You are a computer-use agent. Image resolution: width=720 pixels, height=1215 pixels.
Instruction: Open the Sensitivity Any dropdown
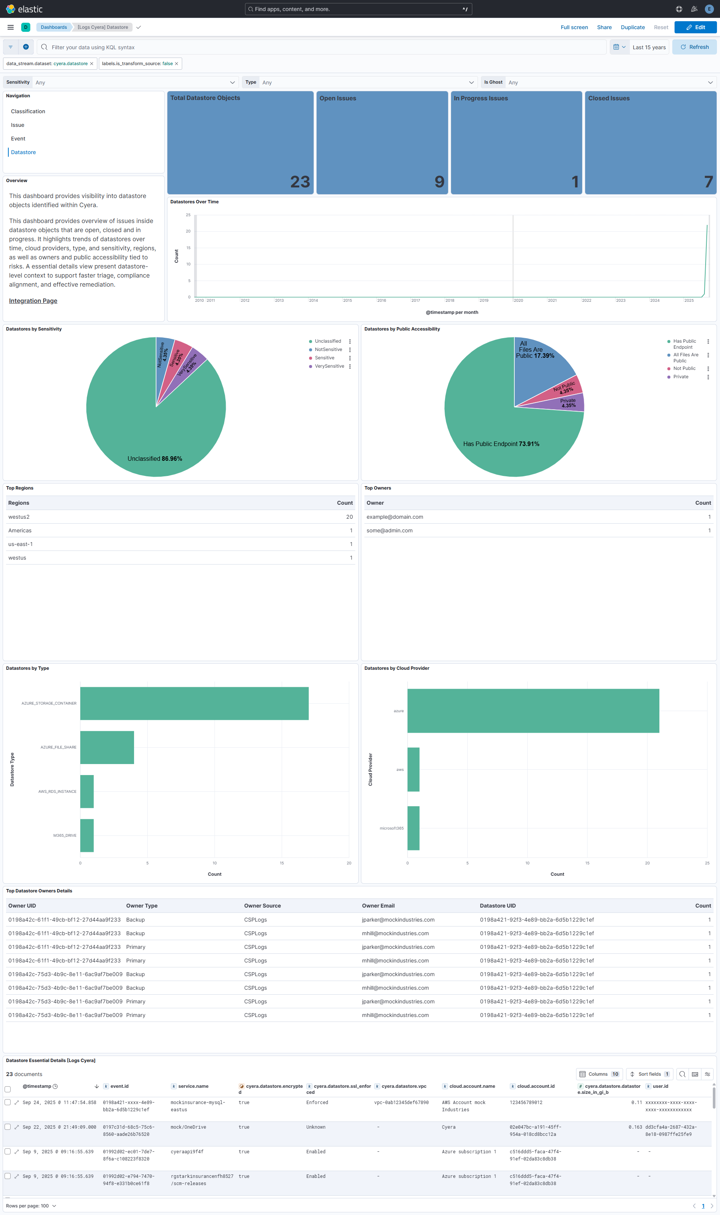coord(131,82)
